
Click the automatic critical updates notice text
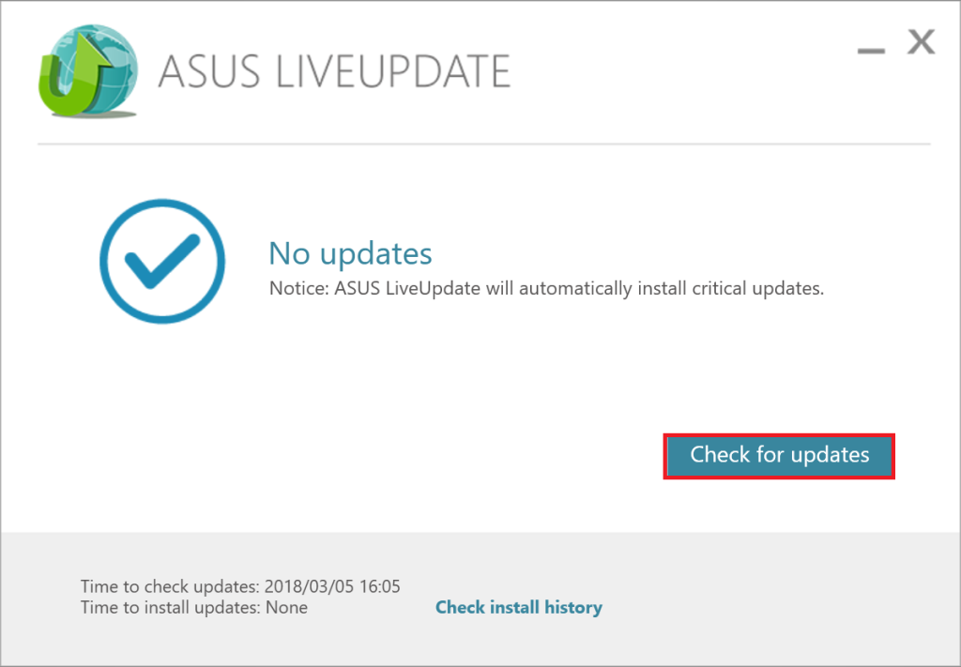point(544,288)
